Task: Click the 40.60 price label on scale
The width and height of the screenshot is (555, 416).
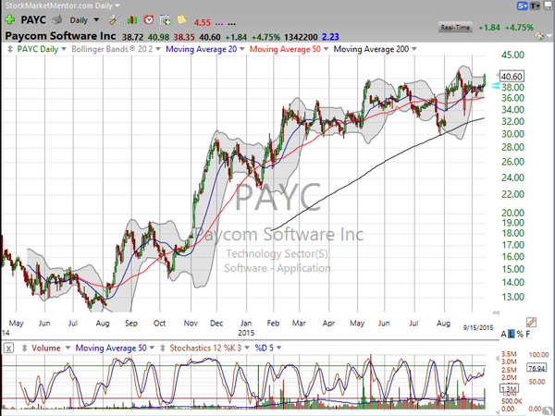Action: pos(512,77)
